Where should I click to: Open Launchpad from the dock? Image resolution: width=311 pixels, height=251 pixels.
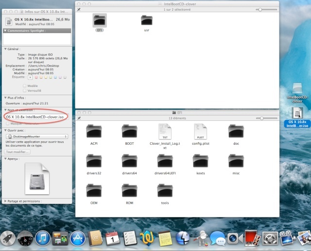(8, 238)
